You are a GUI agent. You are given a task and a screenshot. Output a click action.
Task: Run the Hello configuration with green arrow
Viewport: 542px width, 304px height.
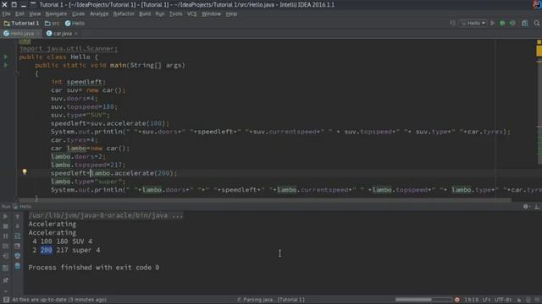pos(493,23)
